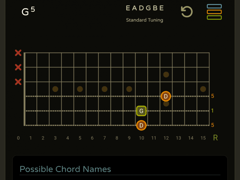Toggle the muted X on the second string
Image resolution: width=240 pixels, height=180 pixels.
[18, 67]
